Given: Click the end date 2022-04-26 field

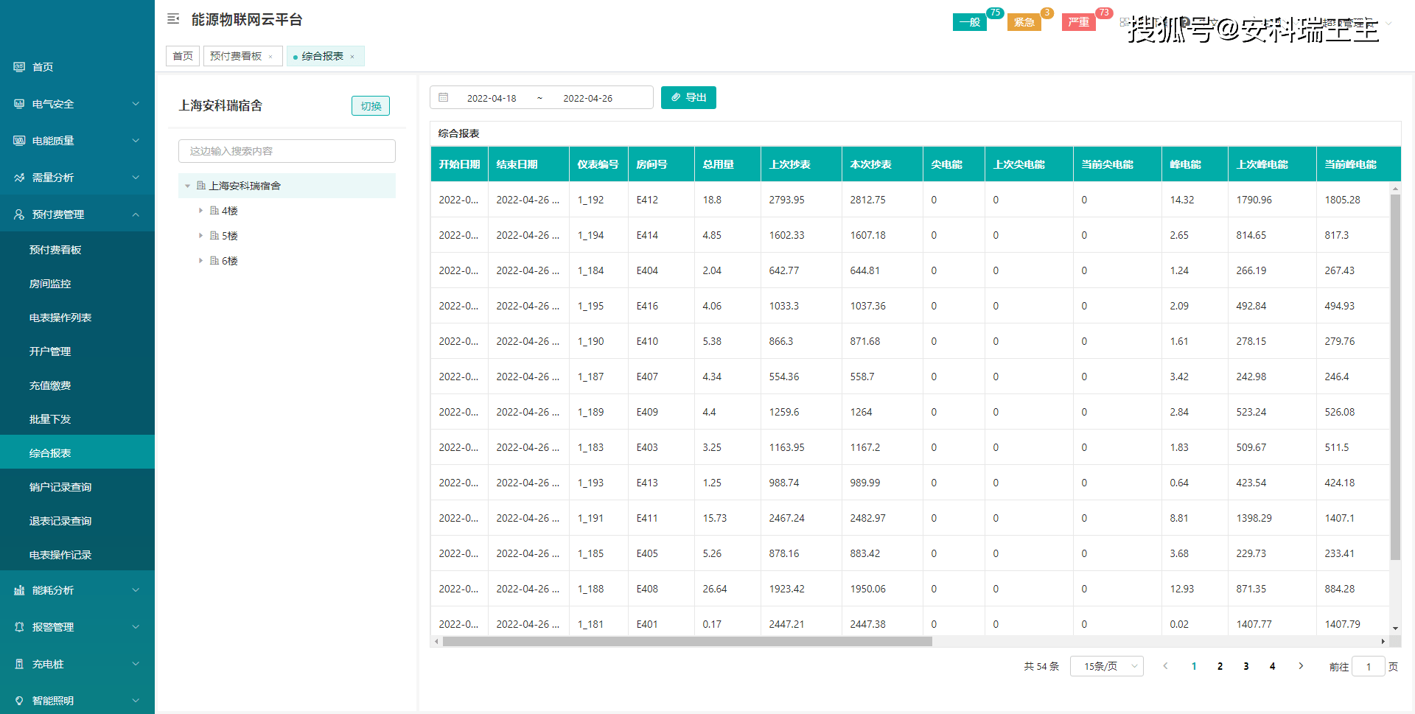Looking at the screenshot, I should click(x=587, y=98).
